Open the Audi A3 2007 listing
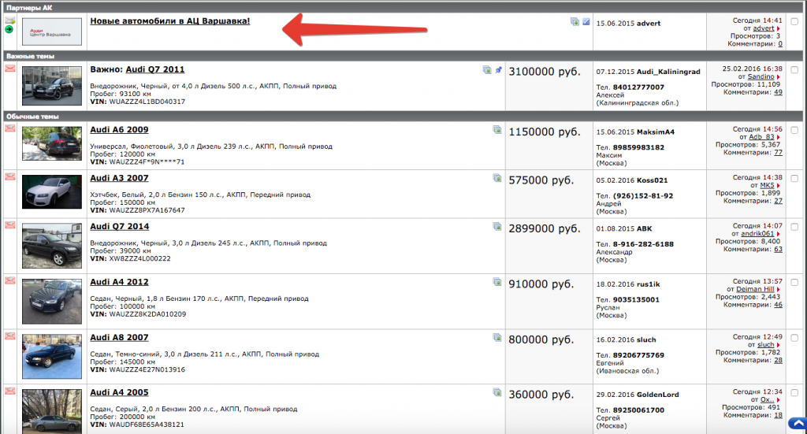The image size is (807, 434). click(x=120, y=178)
